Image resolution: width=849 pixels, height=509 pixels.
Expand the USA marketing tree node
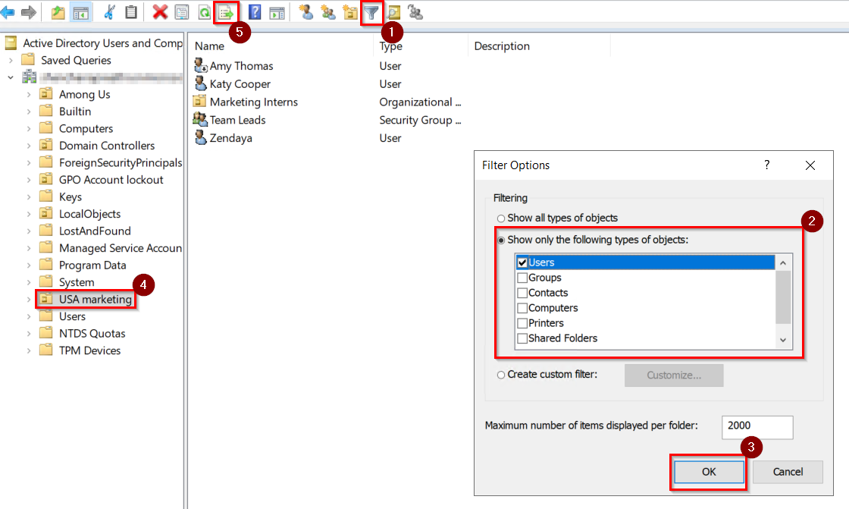[x=29, y=300]
